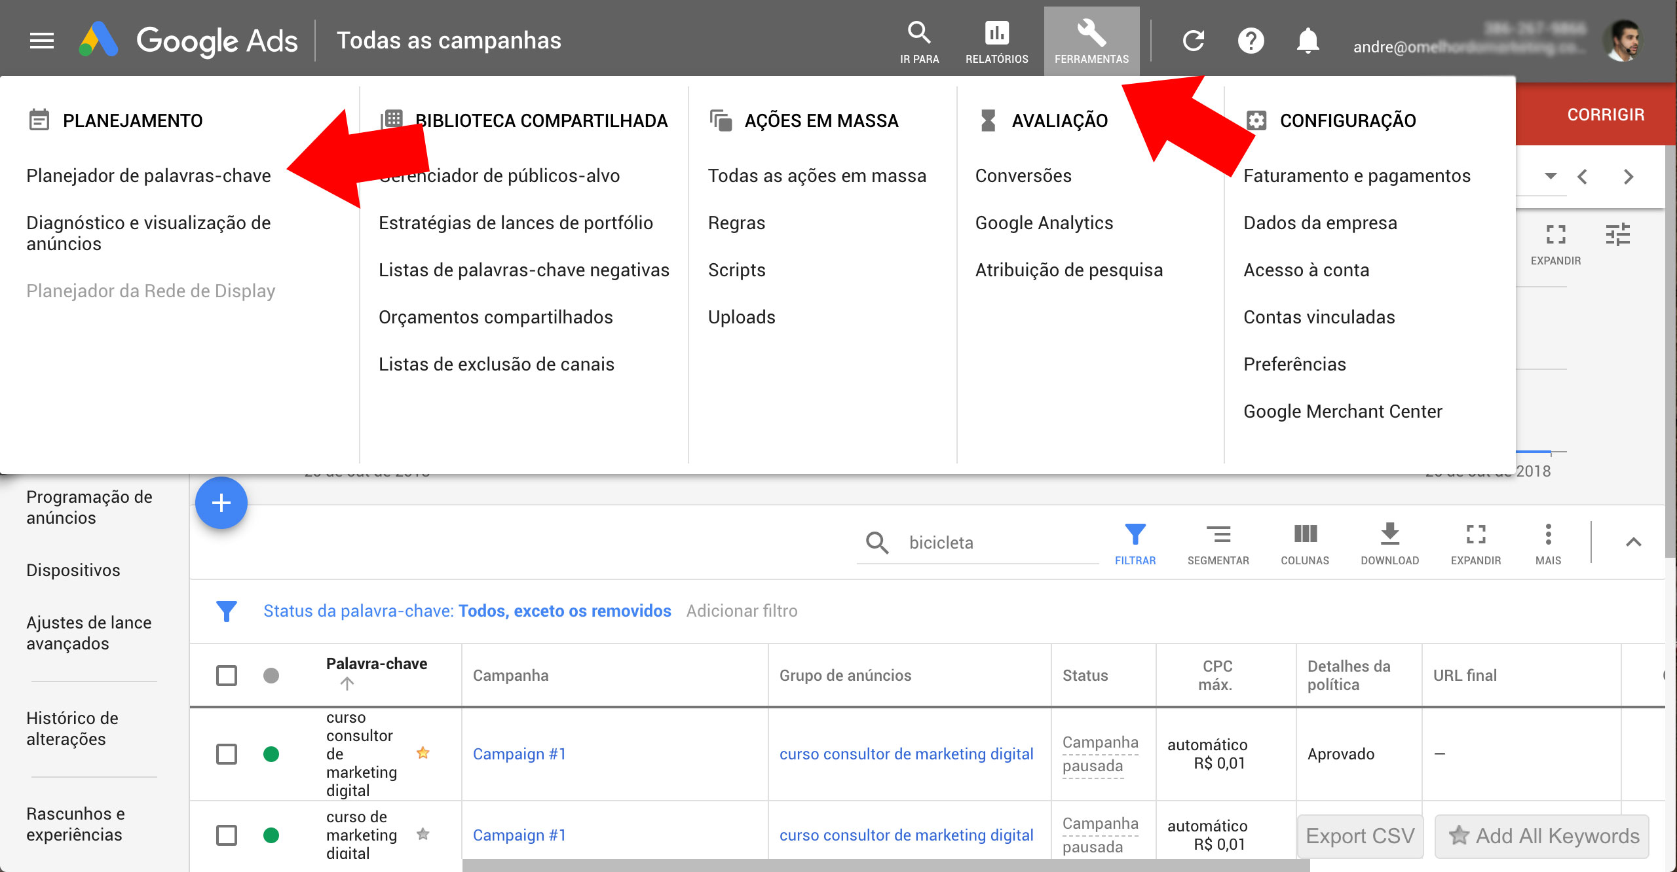The height and width of the screenshot is (872, 1677).
Task: Star the 'curso de marketing' keyword
Action: click(x=423, y=834)
